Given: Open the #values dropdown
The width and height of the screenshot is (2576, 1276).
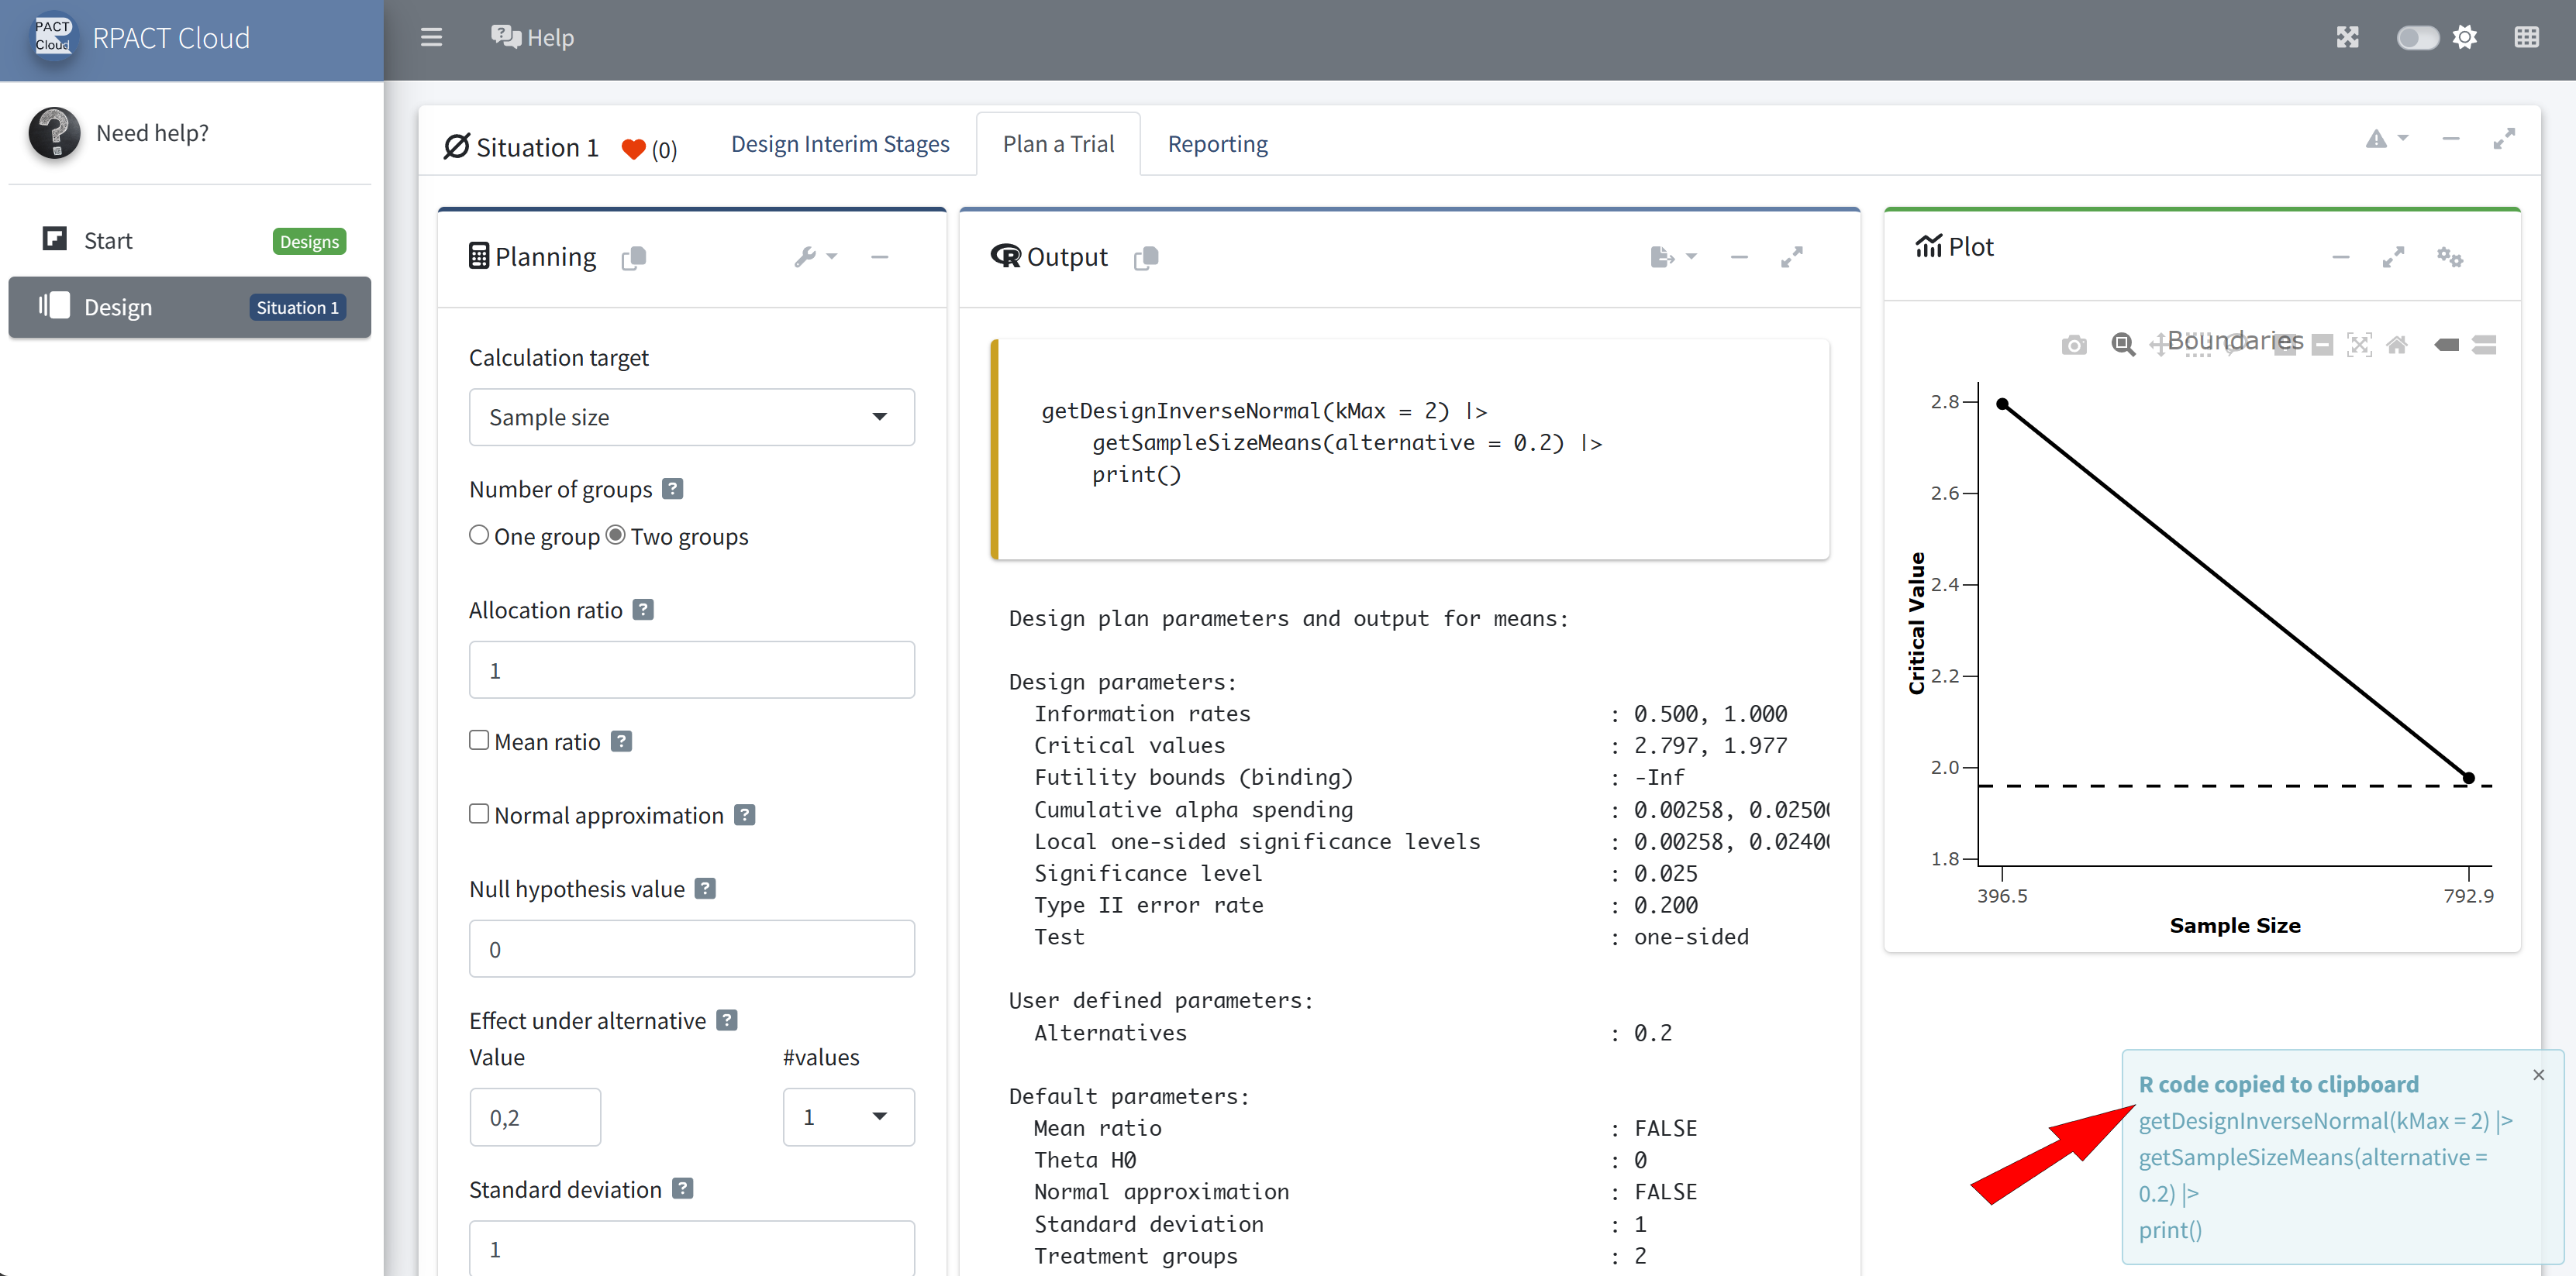Looking at the screenshot, I should point(847,1116).
